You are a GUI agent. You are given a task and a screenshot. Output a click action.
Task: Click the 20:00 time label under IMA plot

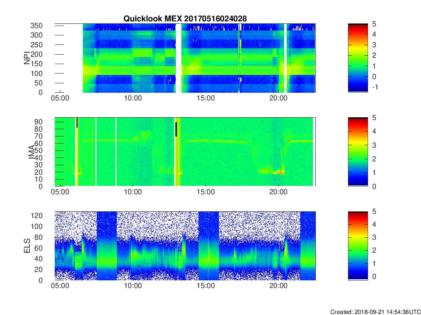[278, 192]
